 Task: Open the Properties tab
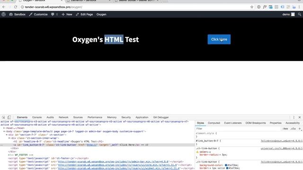276,123
